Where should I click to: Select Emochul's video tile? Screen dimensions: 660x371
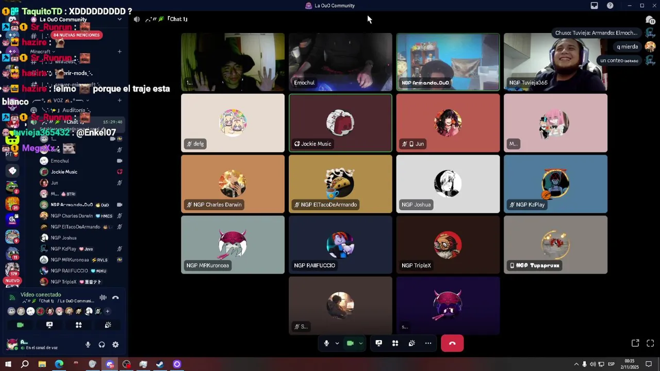(x=340, y=62)
